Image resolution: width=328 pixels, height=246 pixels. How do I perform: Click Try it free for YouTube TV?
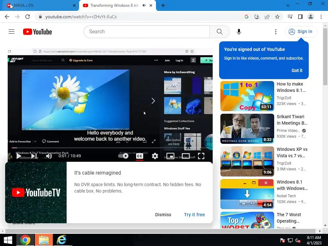click(194, 215)
